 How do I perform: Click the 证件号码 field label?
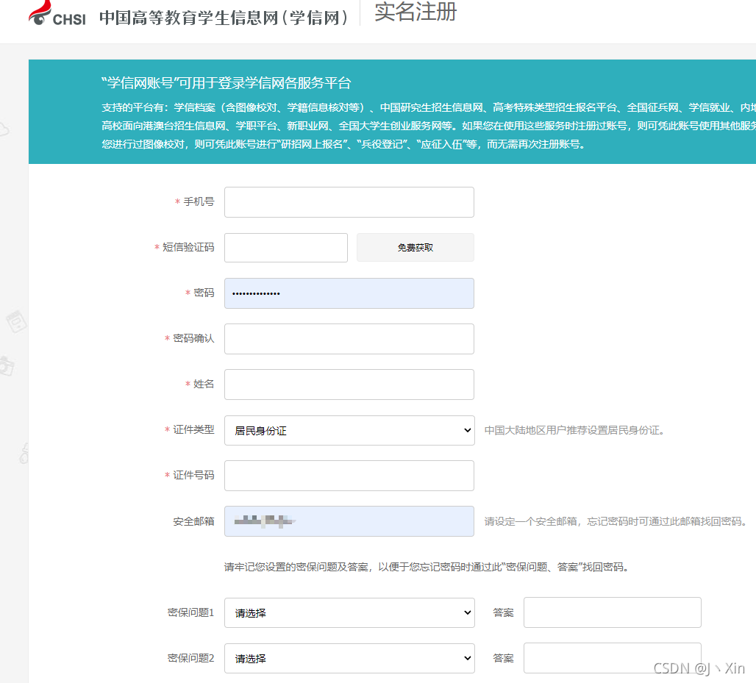click(x=193, y=475)
